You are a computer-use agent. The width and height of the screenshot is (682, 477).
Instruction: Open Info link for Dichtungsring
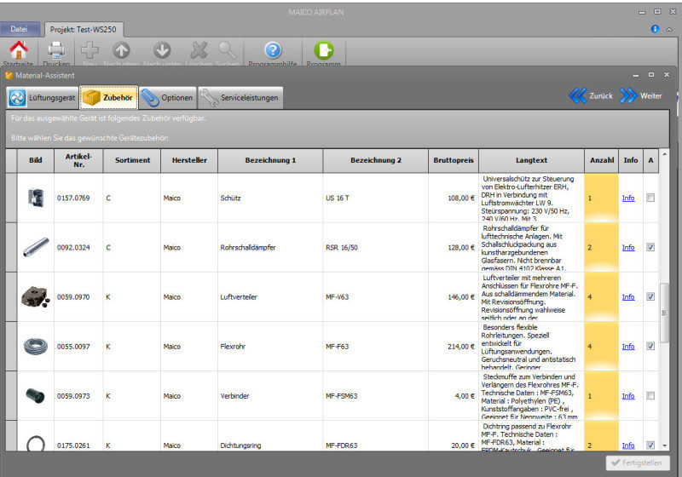628,445
